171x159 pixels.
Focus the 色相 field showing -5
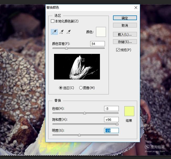click(x=111, y=109)
